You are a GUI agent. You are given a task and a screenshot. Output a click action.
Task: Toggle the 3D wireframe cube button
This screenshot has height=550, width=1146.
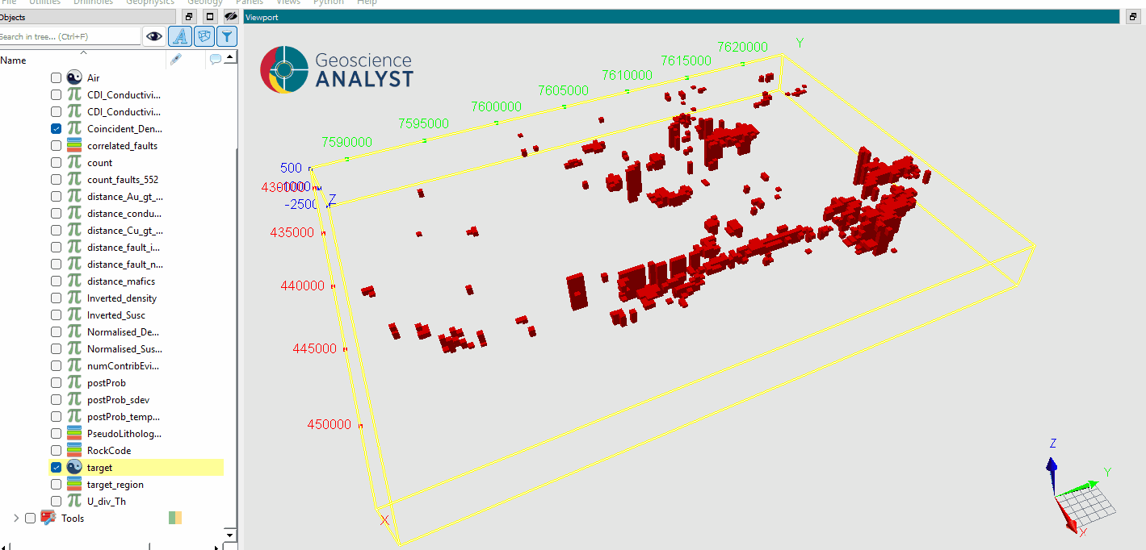pyautogui.click(x=204, y=36)
